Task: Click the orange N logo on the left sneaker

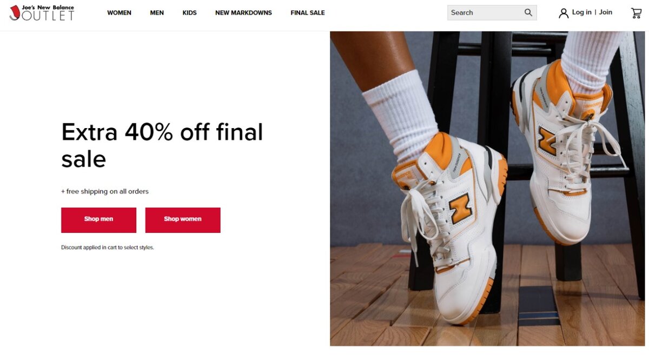Action: pyautogui.click(x=461, y=208)
